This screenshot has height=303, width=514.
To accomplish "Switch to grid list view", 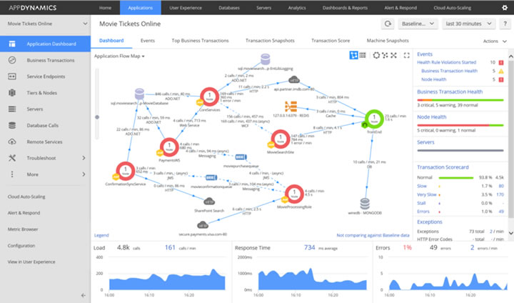I will click(363, 55).
